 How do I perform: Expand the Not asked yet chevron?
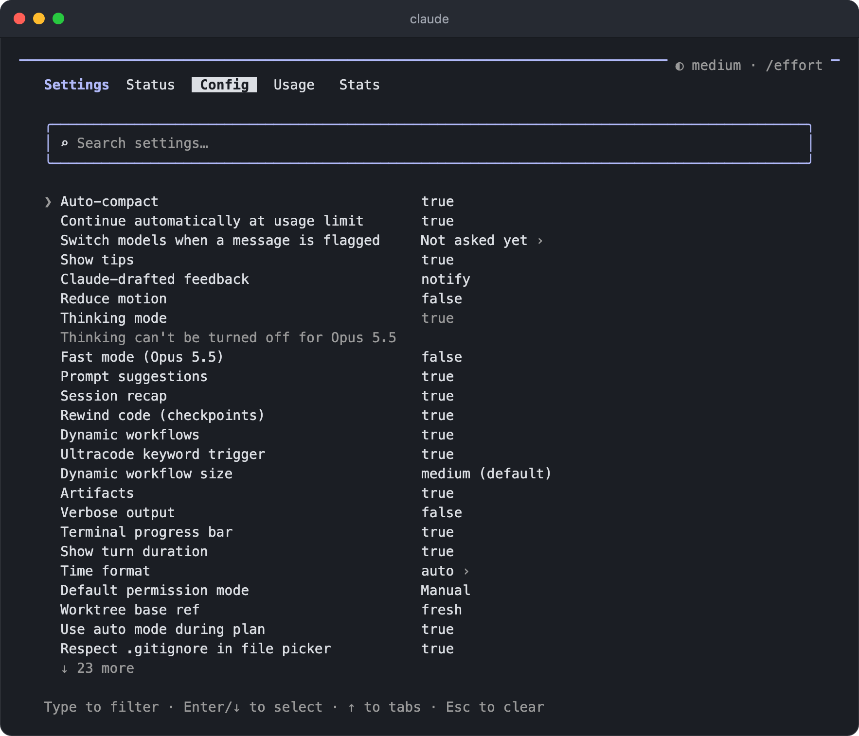click(540, 241)
